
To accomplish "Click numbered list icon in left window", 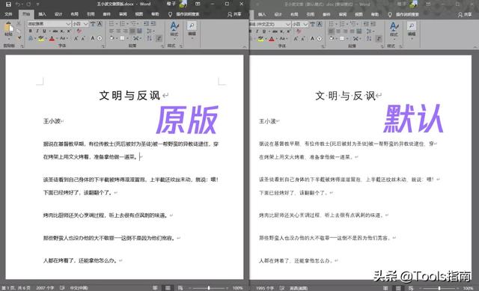I will [x=123, y=23].
